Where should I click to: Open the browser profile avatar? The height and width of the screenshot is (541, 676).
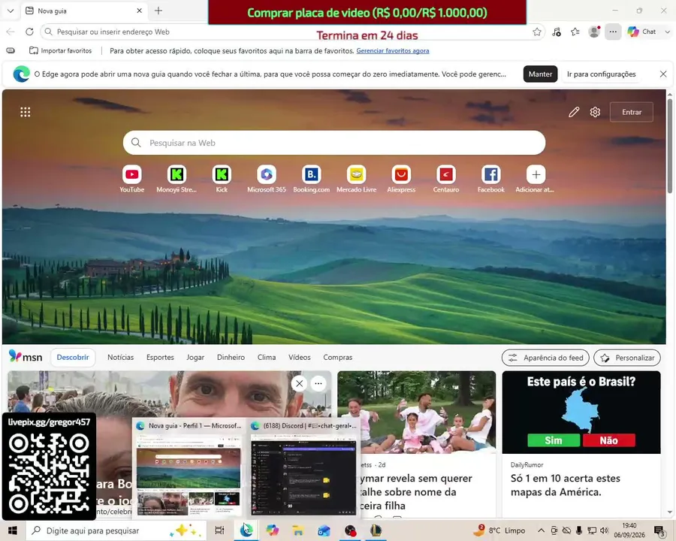(594, 32)
